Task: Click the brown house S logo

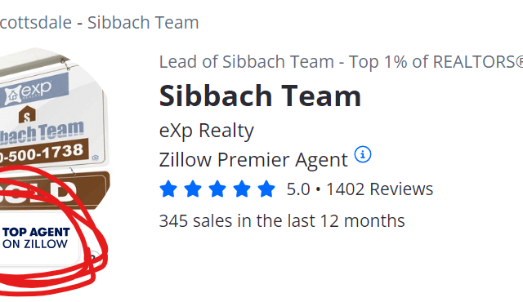Action: tap(27, 115)
